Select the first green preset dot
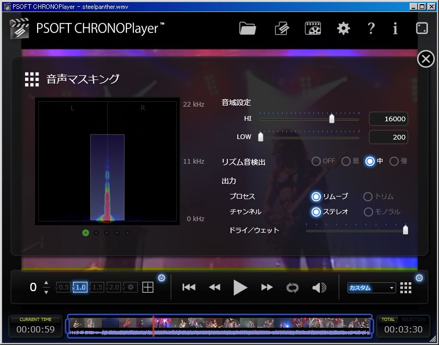Screen dimensions: 439x345 pos(86,233)
